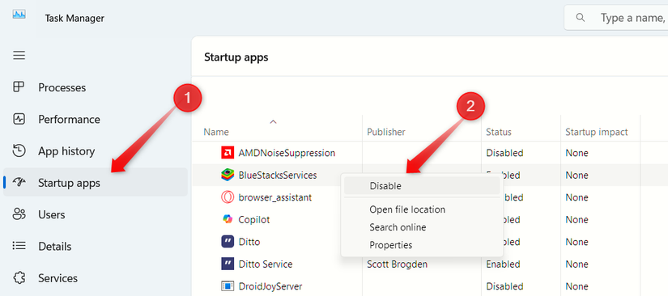Click DroidJoyServer's None impact cell
Image resolution: width=668 pixels, height=296 pixels.
pos(577,286)
